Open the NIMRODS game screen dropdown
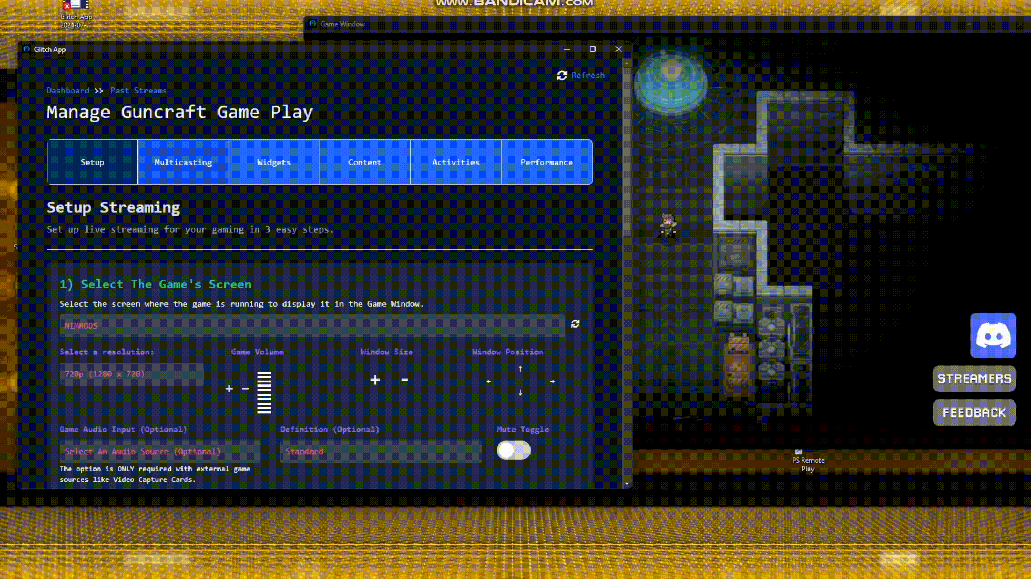 coord(311,326)
